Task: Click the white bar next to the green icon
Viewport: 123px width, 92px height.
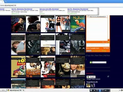Action: [x=99, y=62]
